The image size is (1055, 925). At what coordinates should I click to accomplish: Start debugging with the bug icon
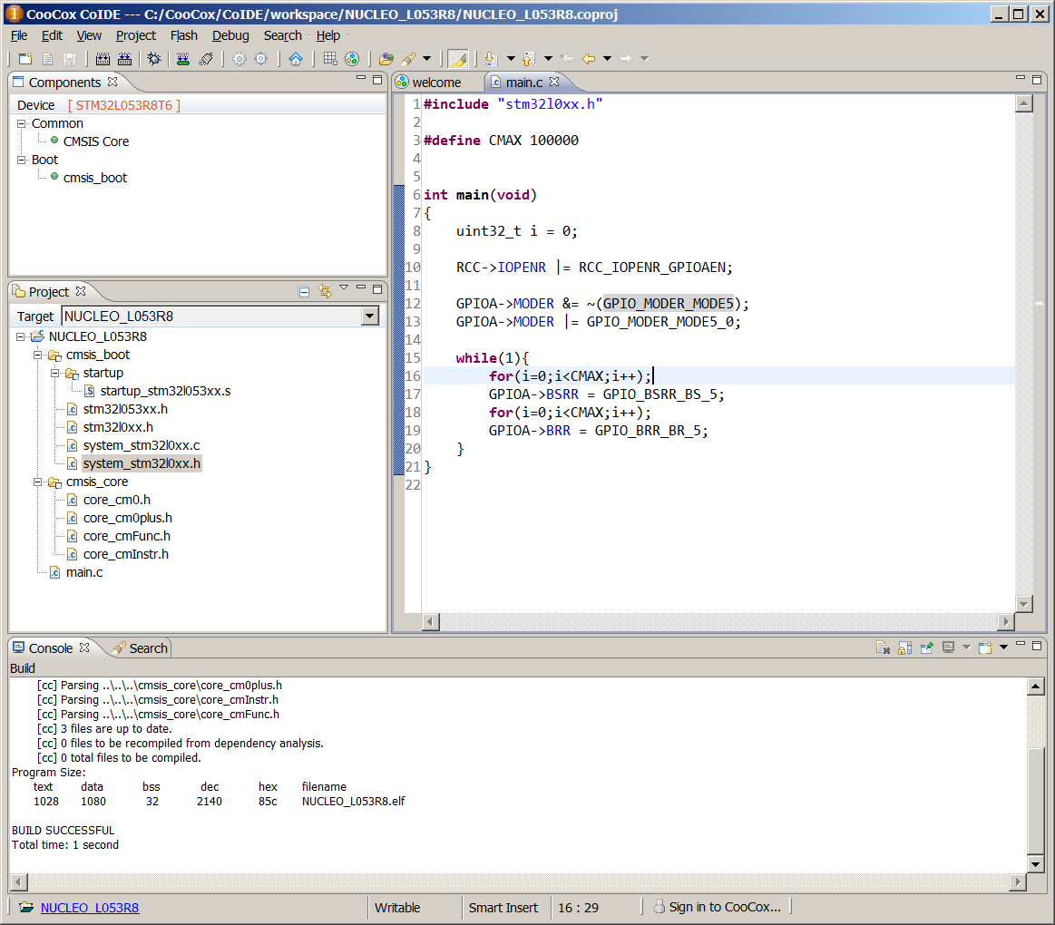pyautogui.click(x=154, y=59)
